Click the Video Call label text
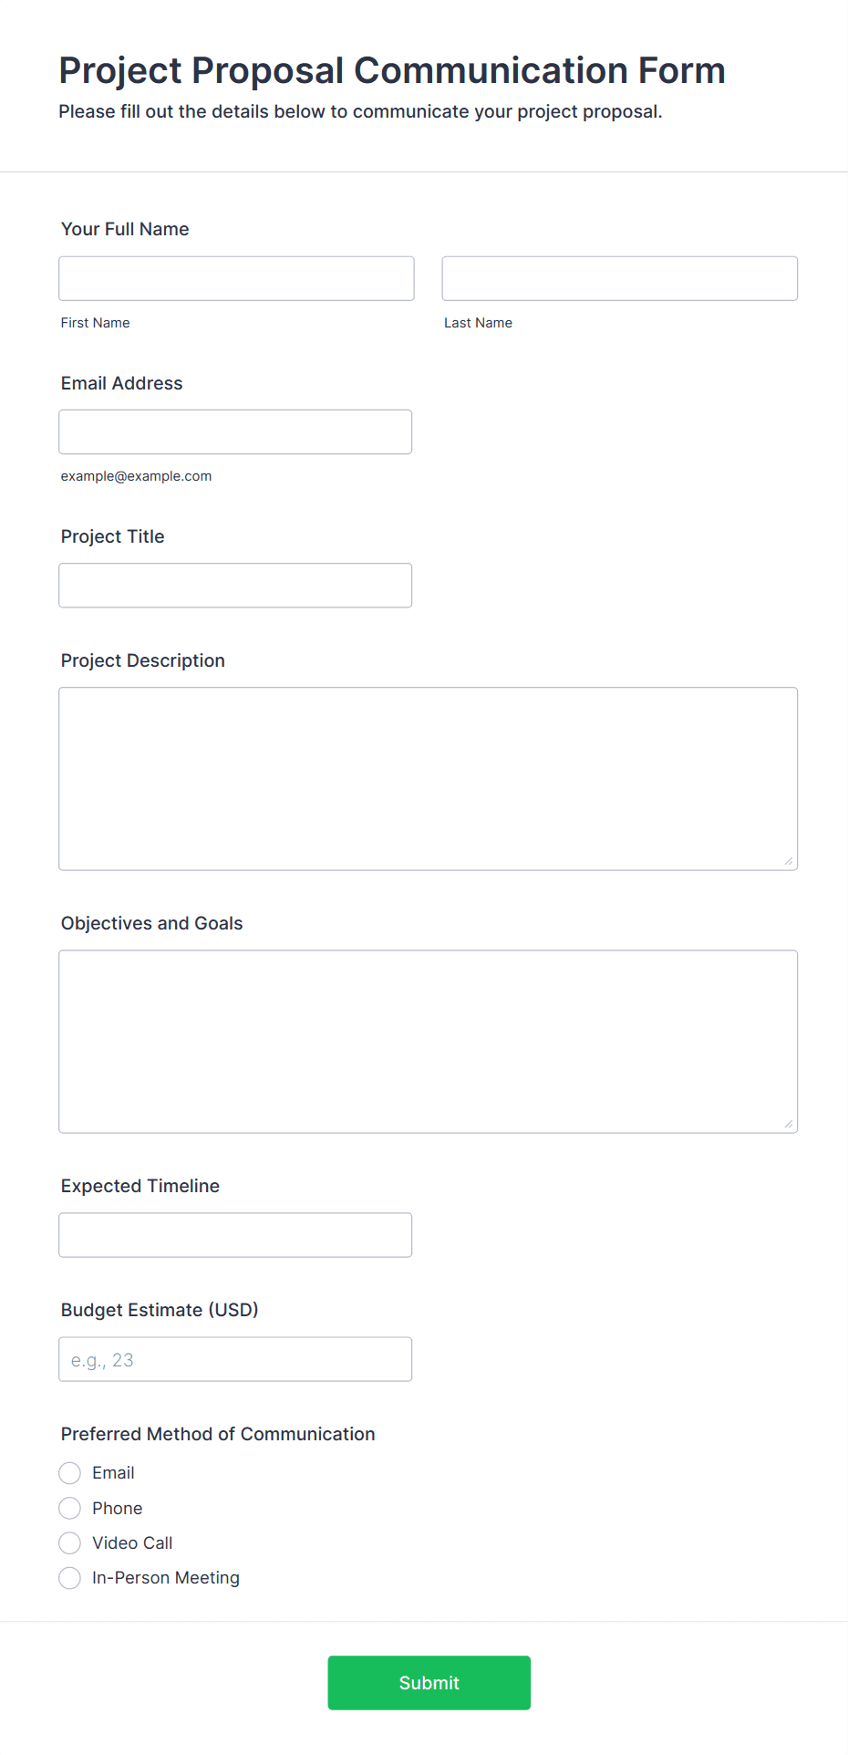Image resolution: width=848 pixels, height=1755 pixels. click(x=132, y=1542)
